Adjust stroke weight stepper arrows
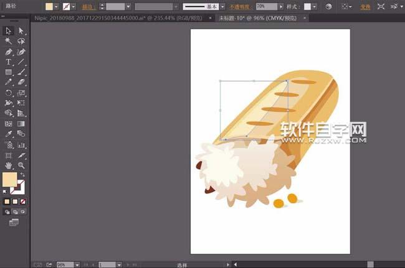The width and height of the screenshot is (405, 268). pyautogui.click(x=102, y=6)
